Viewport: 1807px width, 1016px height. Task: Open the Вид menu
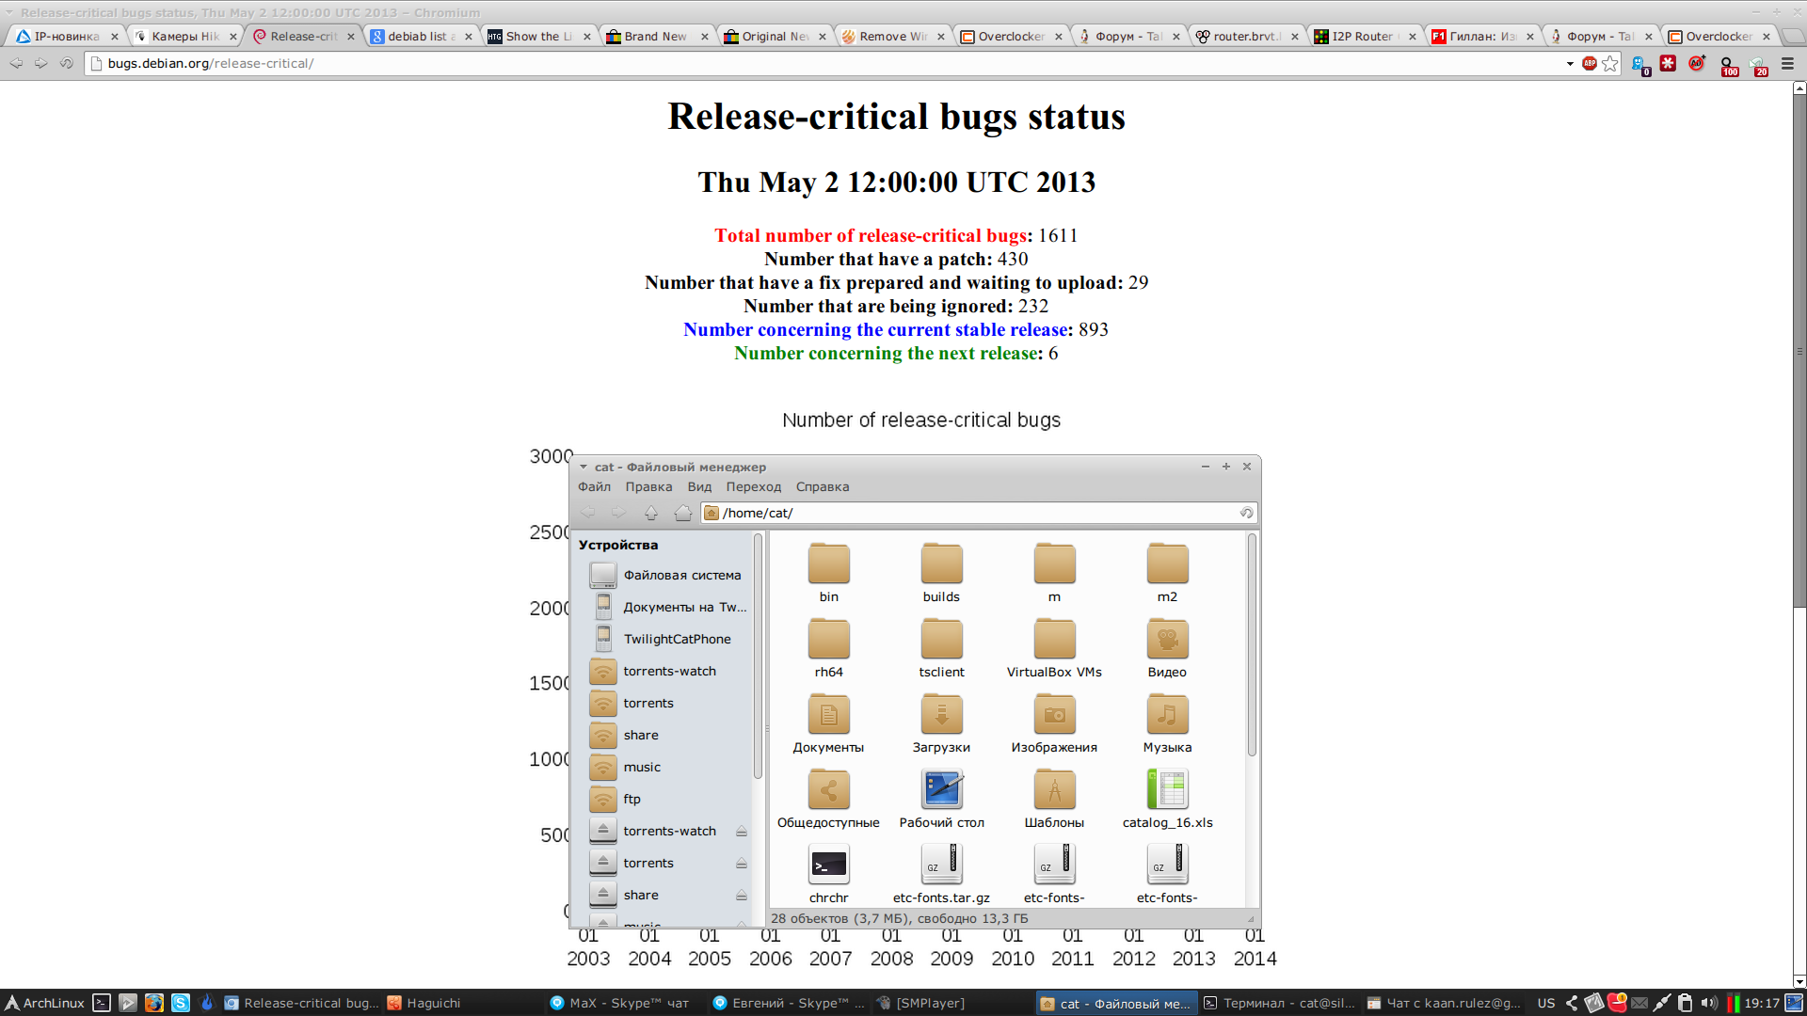tap(699, 487)
